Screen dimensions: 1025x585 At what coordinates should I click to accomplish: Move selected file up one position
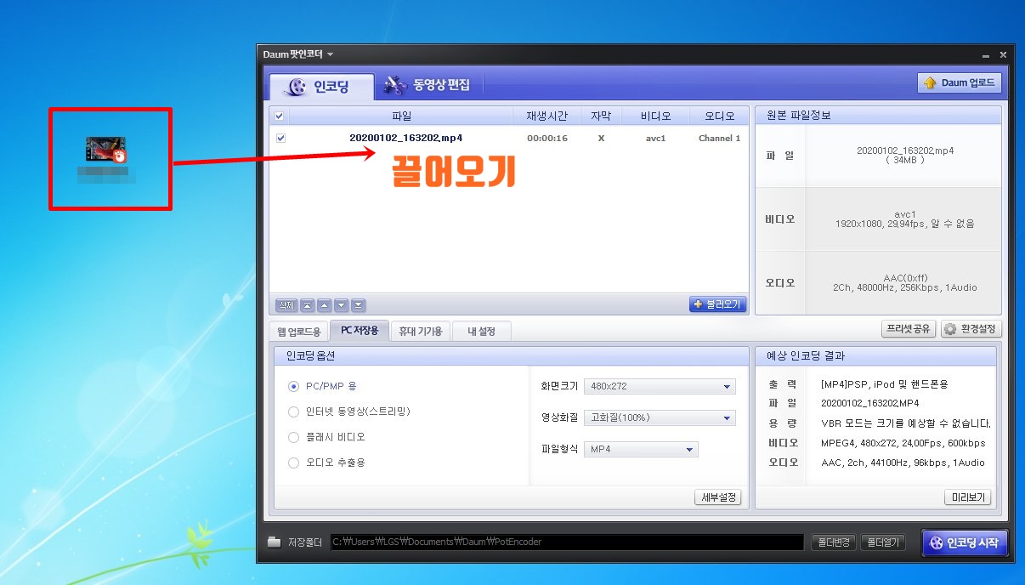click(324, 305)
